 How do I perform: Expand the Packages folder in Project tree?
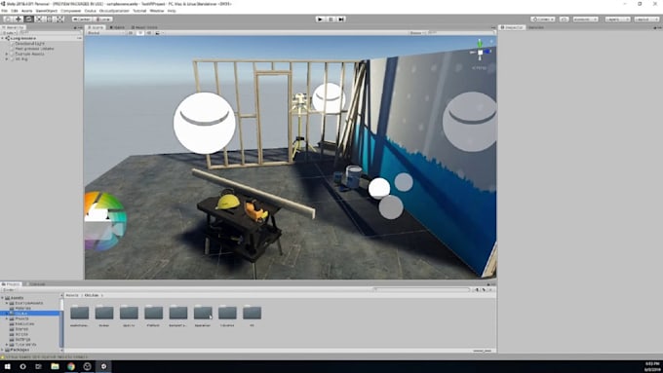point(3,350)
